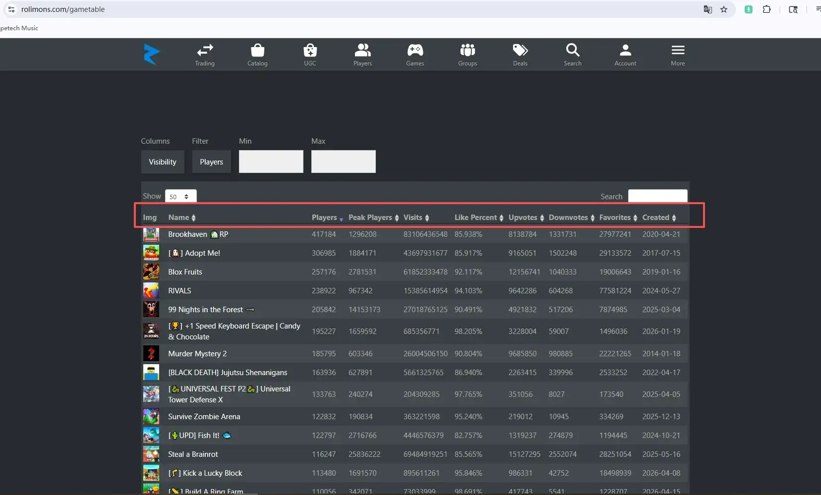The width and height of the screenshot is (821, 495).
Task: Open the Search page icon
Action: (x=573, y=55)
